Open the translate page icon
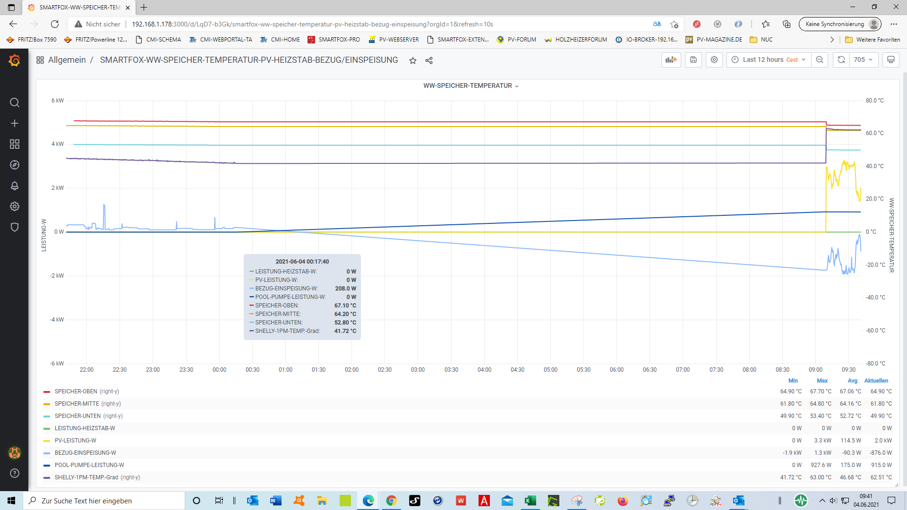Viewport: 907px width, 510px height. click(657, 24)
